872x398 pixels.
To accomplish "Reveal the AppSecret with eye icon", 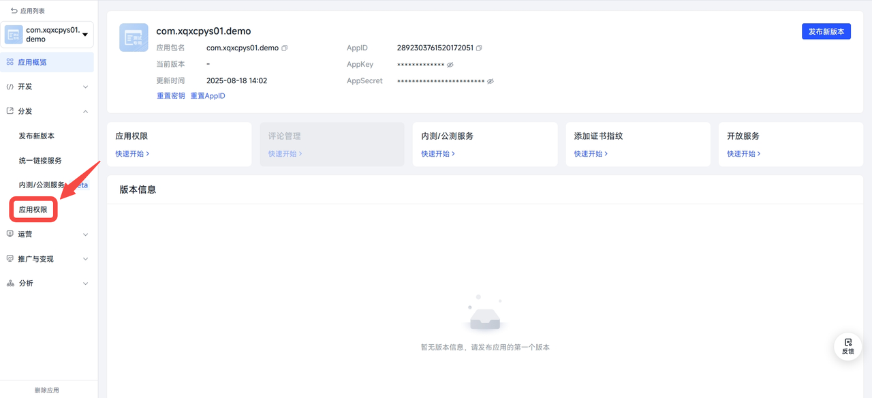I will point(490,81).
